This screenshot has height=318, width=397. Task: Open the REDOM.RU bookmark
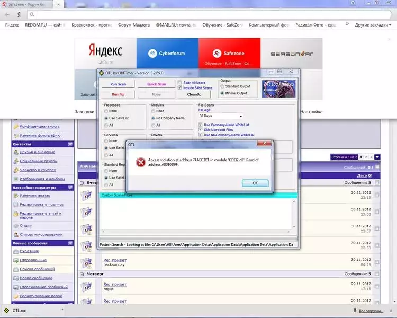click(45, 25)
